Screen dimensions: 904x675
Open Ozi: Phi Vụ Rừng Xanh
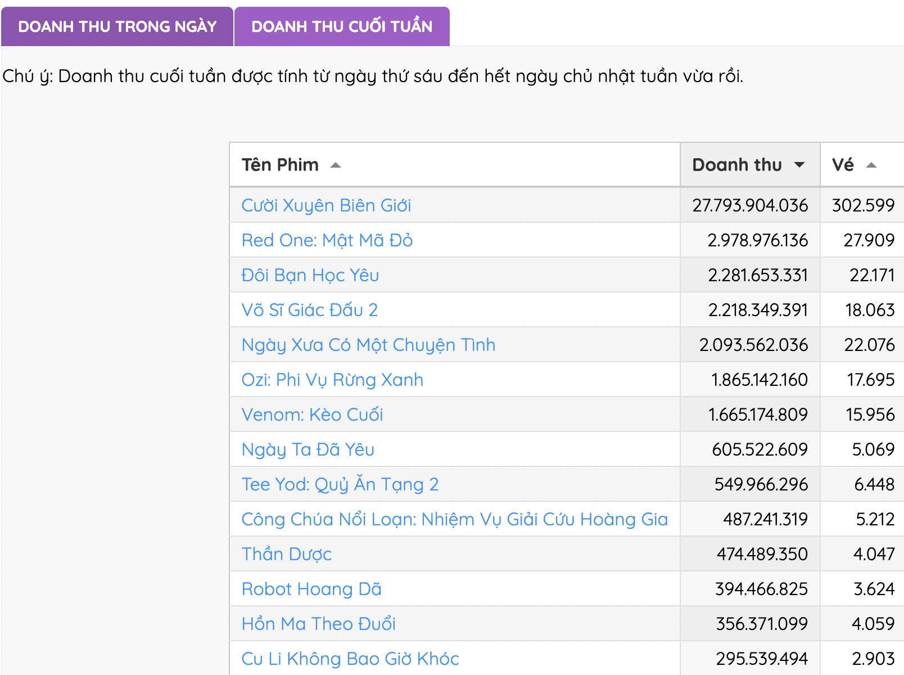pos(332,380)
